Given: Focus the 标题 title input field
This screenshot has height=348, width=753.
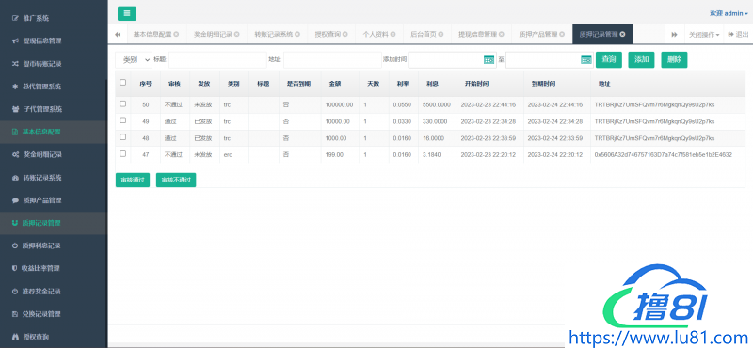Looking at the screenshot, I should [x=217, y=60].
